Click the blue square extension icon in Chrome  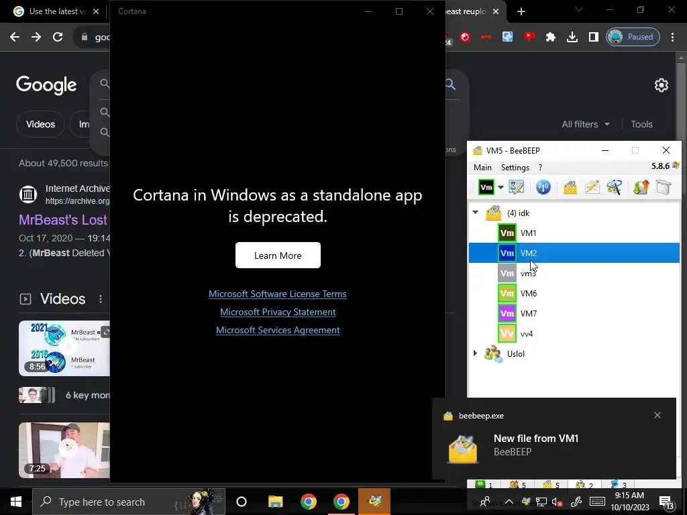(508, 37)
